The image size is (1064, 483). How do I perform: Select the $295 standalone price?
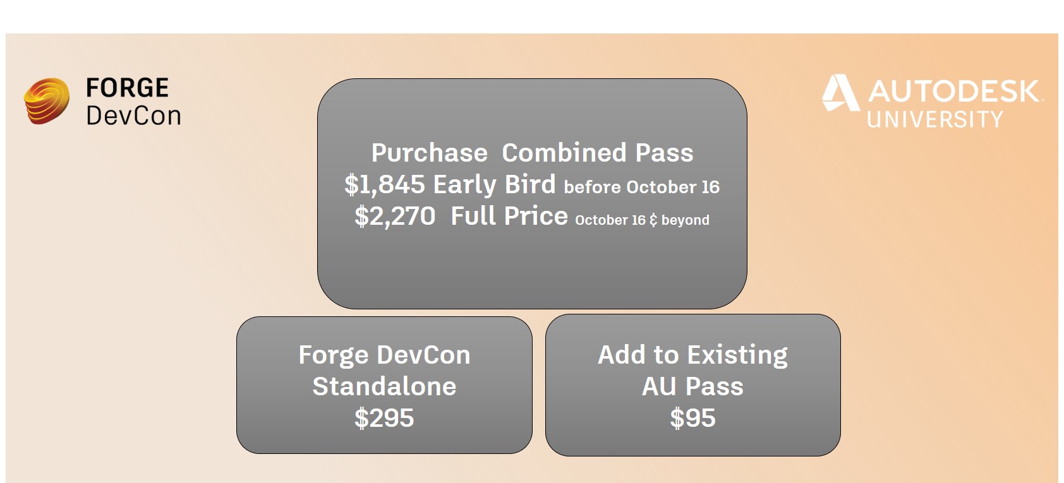point(384,418)
